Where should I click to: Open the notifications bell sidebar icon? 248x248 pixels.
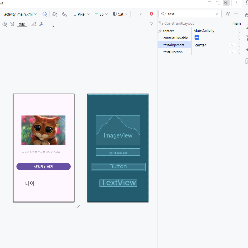pyautogui.click(x=247, y=3)
